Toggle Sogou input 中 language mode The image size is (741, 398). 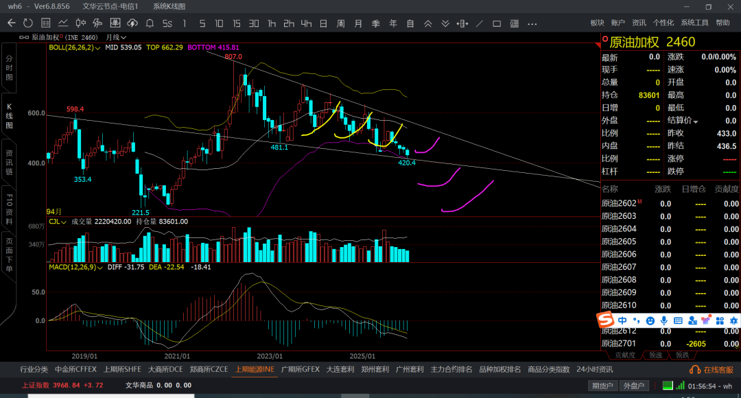pyautogui.click(x=622, y=320)
